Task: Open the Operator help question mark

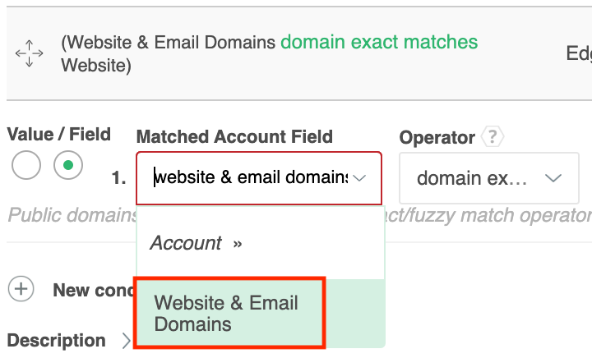Action: (492, 137)
